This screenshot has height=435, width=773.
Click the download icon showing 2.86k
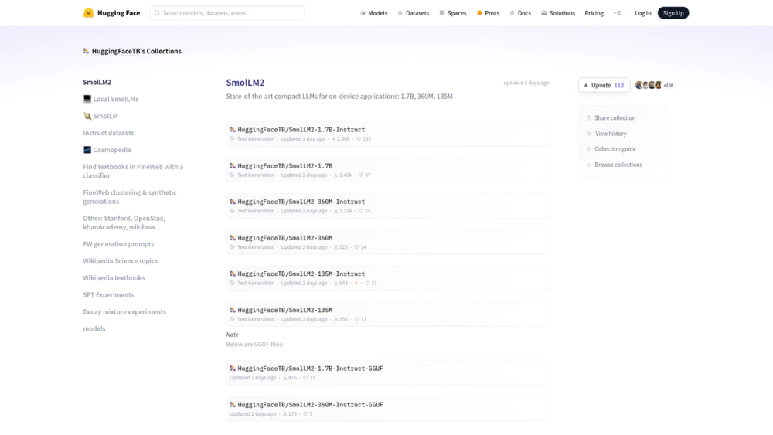(x=334, y=139)
